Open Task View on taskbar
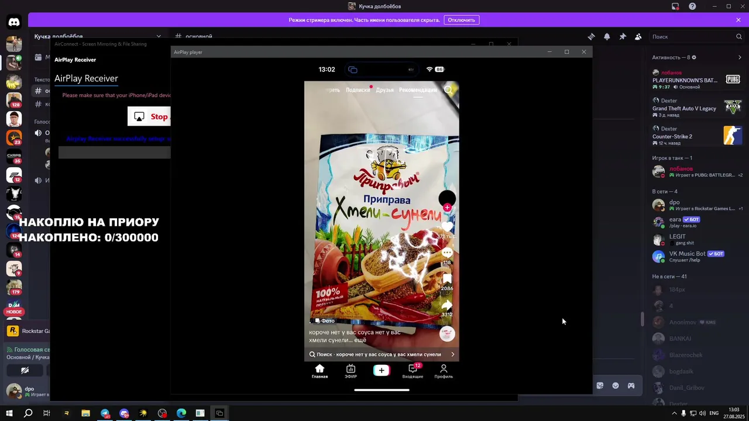The width and height of the screenshot is (749, 421). pyautogui.click(x=47, y=413)
